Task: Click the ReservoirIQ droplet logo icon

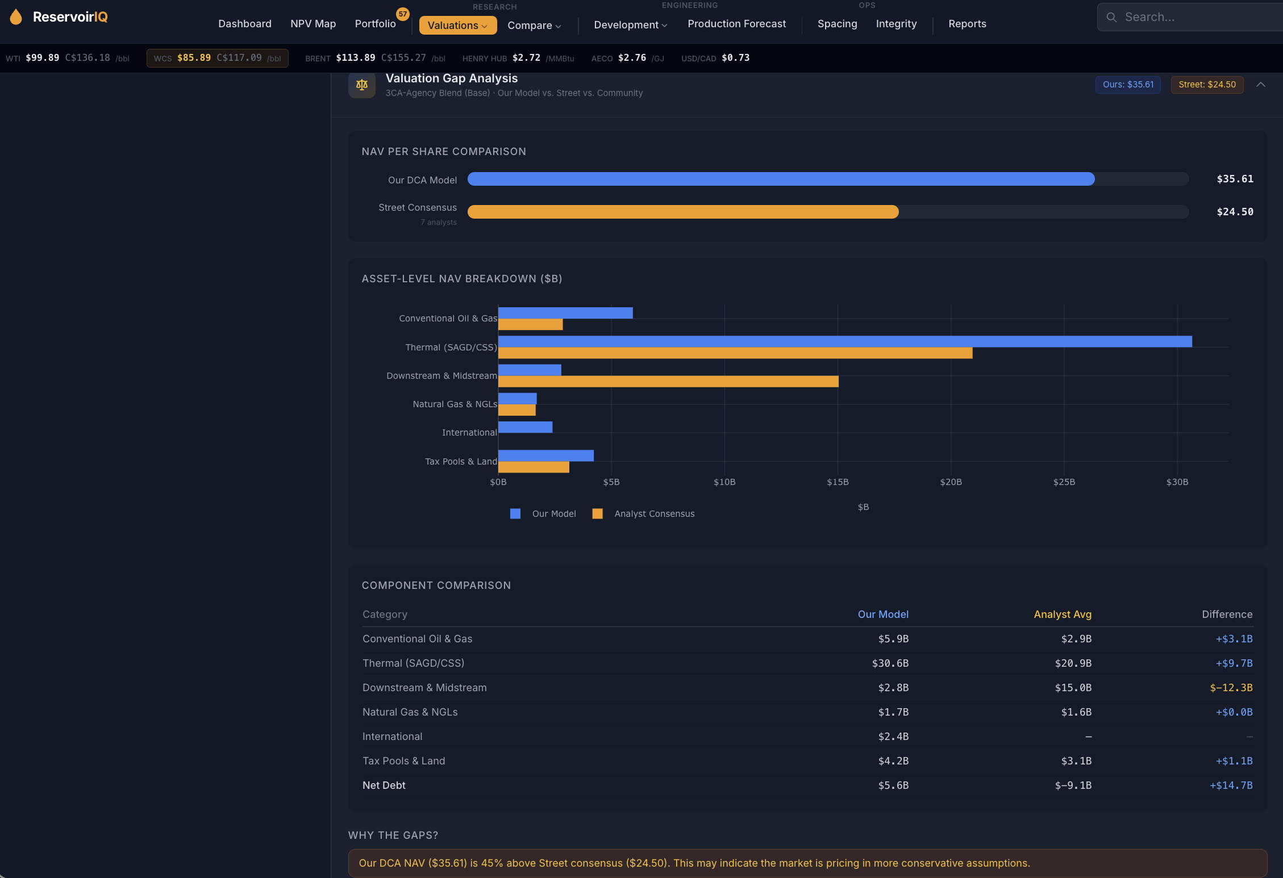Action: [16, 17]
